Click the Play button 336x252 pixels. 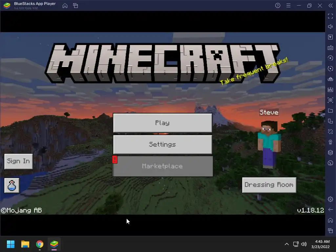coord(163,123)
